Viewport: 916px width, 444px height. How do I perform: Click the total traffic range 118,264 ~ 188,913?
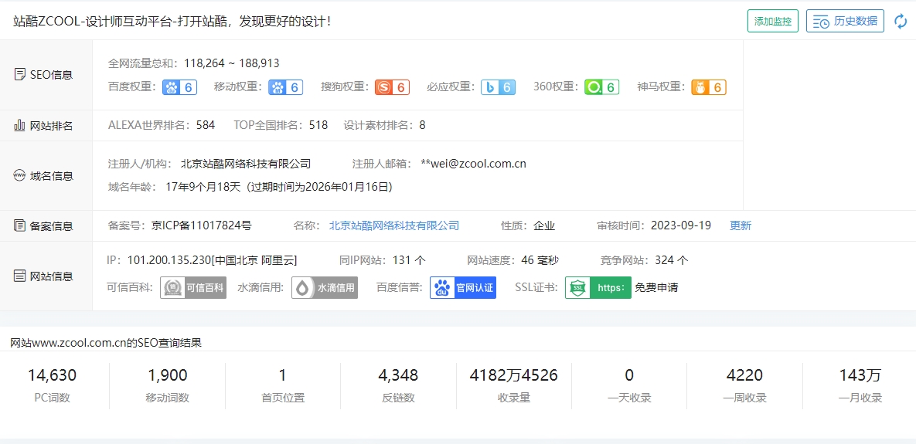coord(232,63)
